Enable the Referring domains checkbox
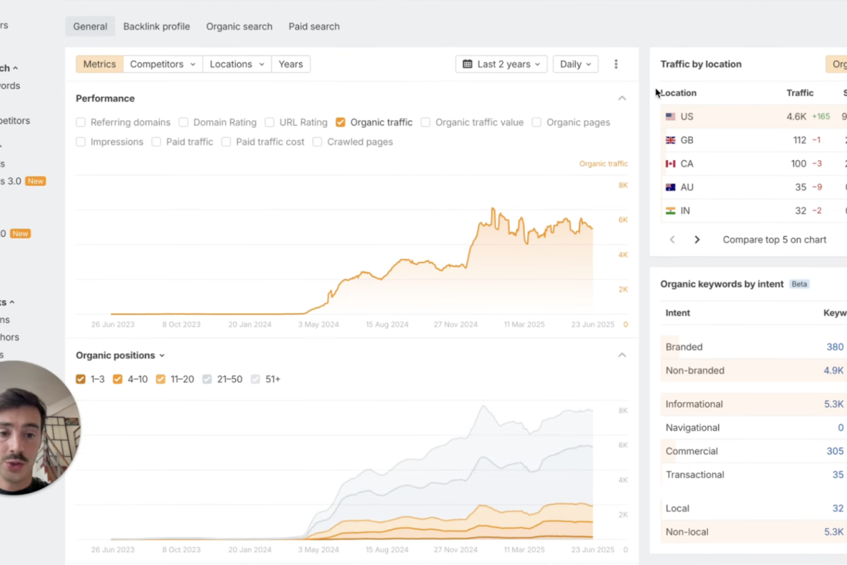 [x=81, y=122]
